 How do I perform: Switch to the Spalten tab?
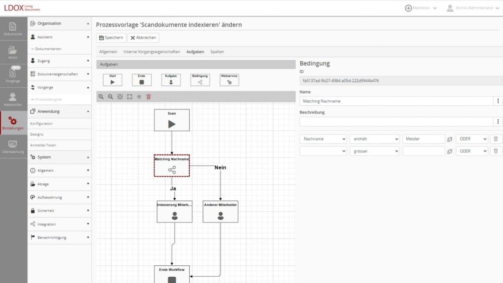pyautogui.click(x=217, y=51)
